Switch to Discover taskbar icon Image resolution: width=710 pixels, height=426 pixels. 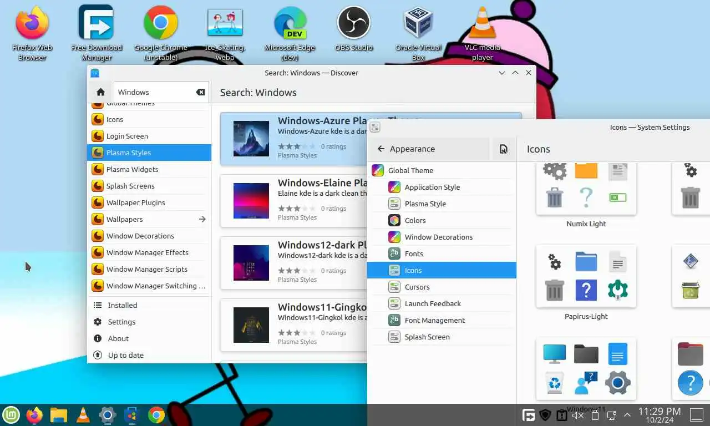pos(131,414)
